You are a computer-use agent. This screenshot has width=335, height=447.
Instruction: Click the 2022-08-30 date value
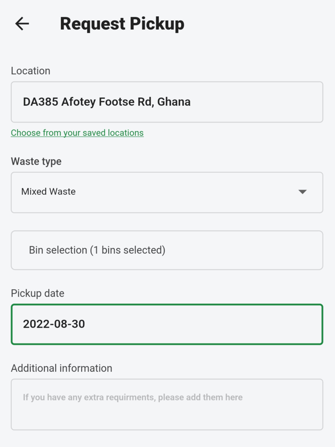tap(54, 324)
